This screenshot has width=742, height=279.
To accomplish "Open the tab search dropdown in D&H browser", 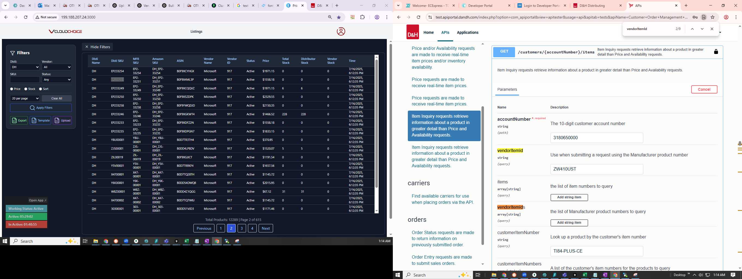I will (x=398, y=5).
